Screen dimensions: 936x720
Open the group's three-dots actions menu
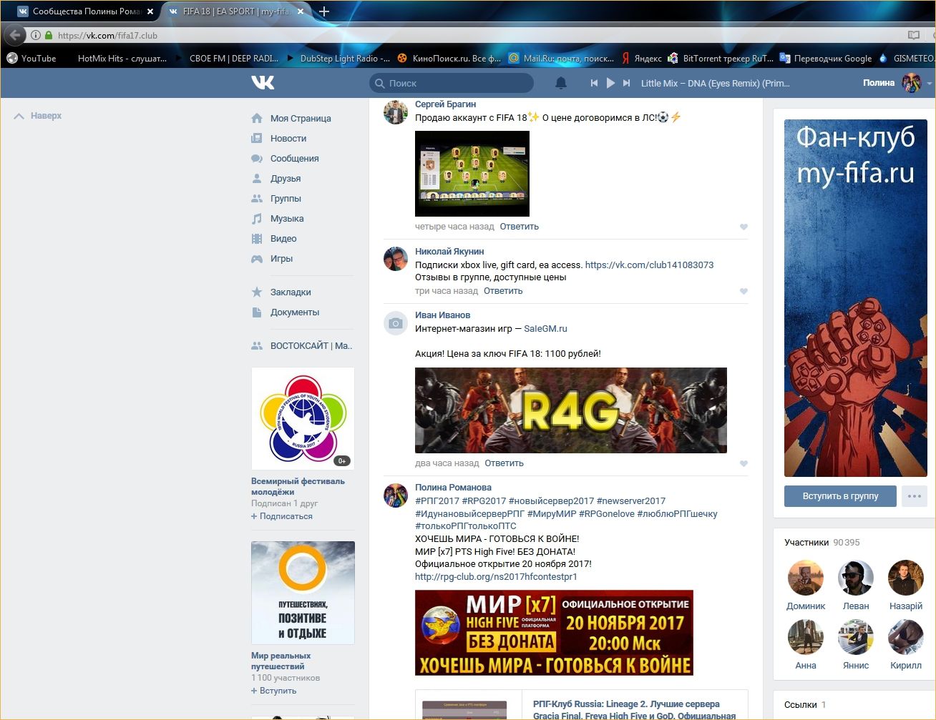[x=914, y=496]
